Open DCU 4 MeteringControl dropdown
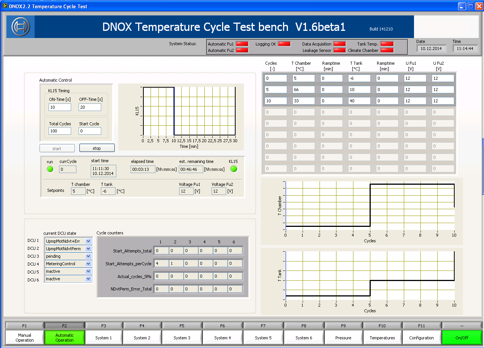The width and height of the screenshot is (484, 348). [88, 264]
